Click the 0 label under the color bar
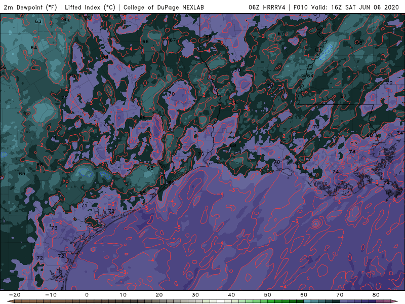Screen dimensions: 405x304 click(x=87, y=295)
